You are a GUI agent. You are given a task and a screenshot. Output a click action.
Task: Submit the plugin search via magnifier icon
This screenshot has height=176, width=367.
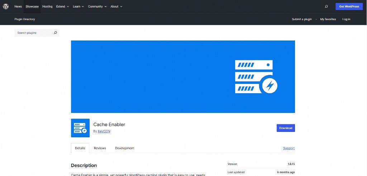pos(56,33)
